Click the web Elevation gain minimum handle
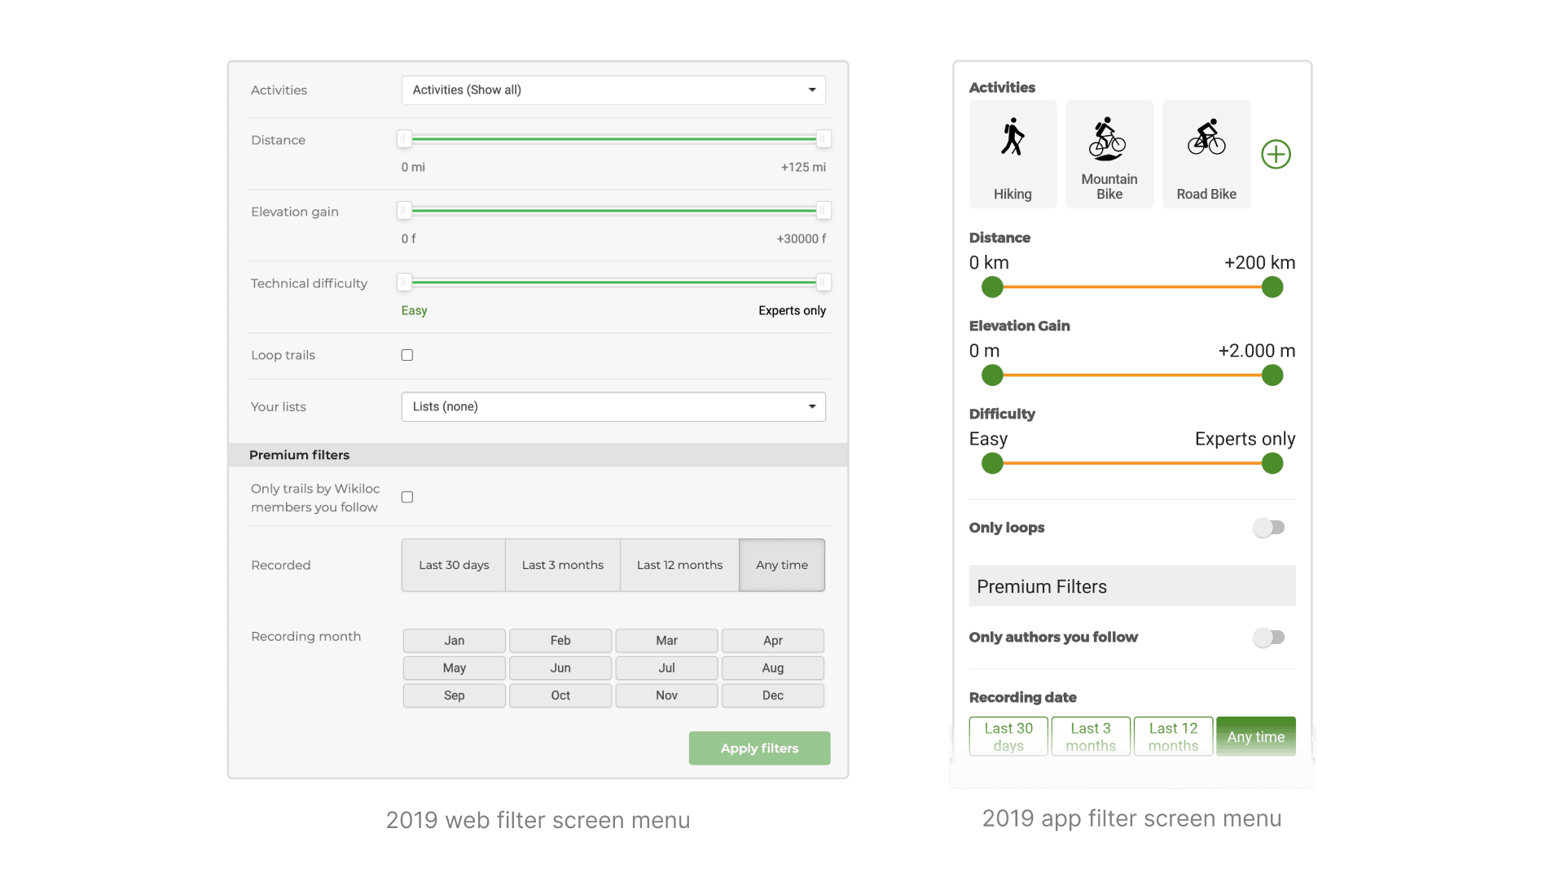Image resolution: width=1564 pixels, height=890 pixels. tap(404, 211)
